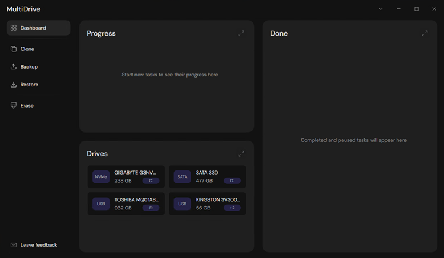
Task: Expand the Drives panel
Action: (x=241, y=154)
